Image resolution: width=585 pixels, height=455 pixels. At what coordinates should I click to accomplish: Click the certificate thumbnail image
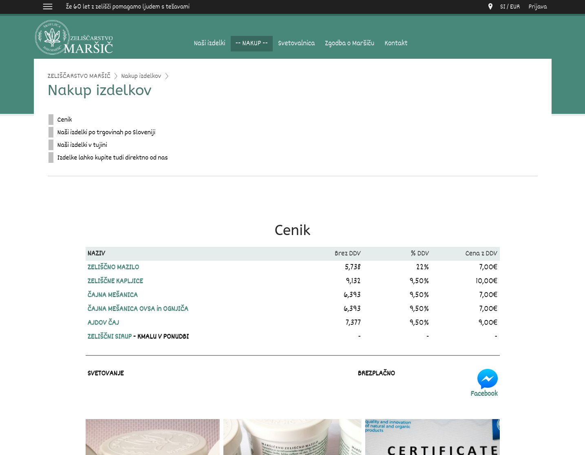coord(432,437)
